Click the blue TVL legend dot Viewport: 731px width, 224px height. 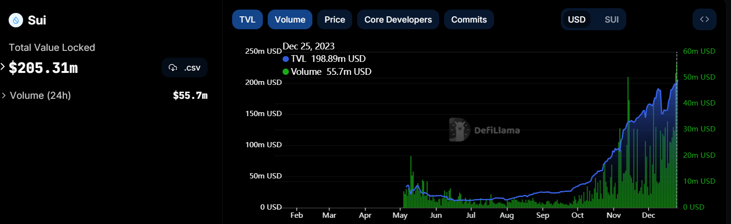286,59
